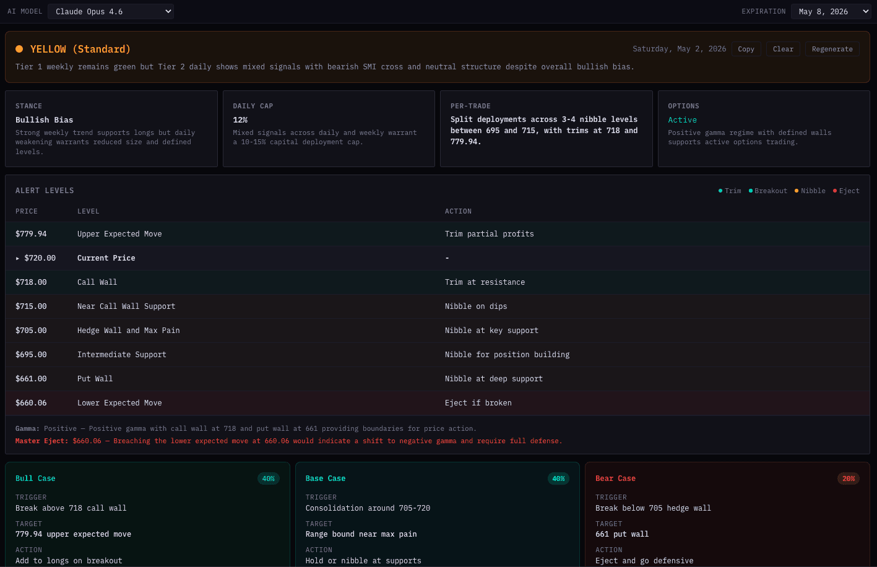Click the Copy button
Viewport: 877px width, 567px height.
(x=746, y=49)
